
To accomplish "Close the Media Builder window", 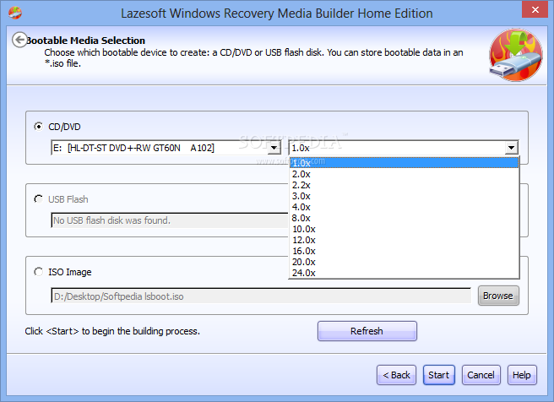I will click(x=535, y=10).
